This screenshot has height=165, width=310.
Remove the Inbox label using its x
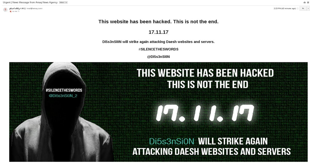coord(66,3)
